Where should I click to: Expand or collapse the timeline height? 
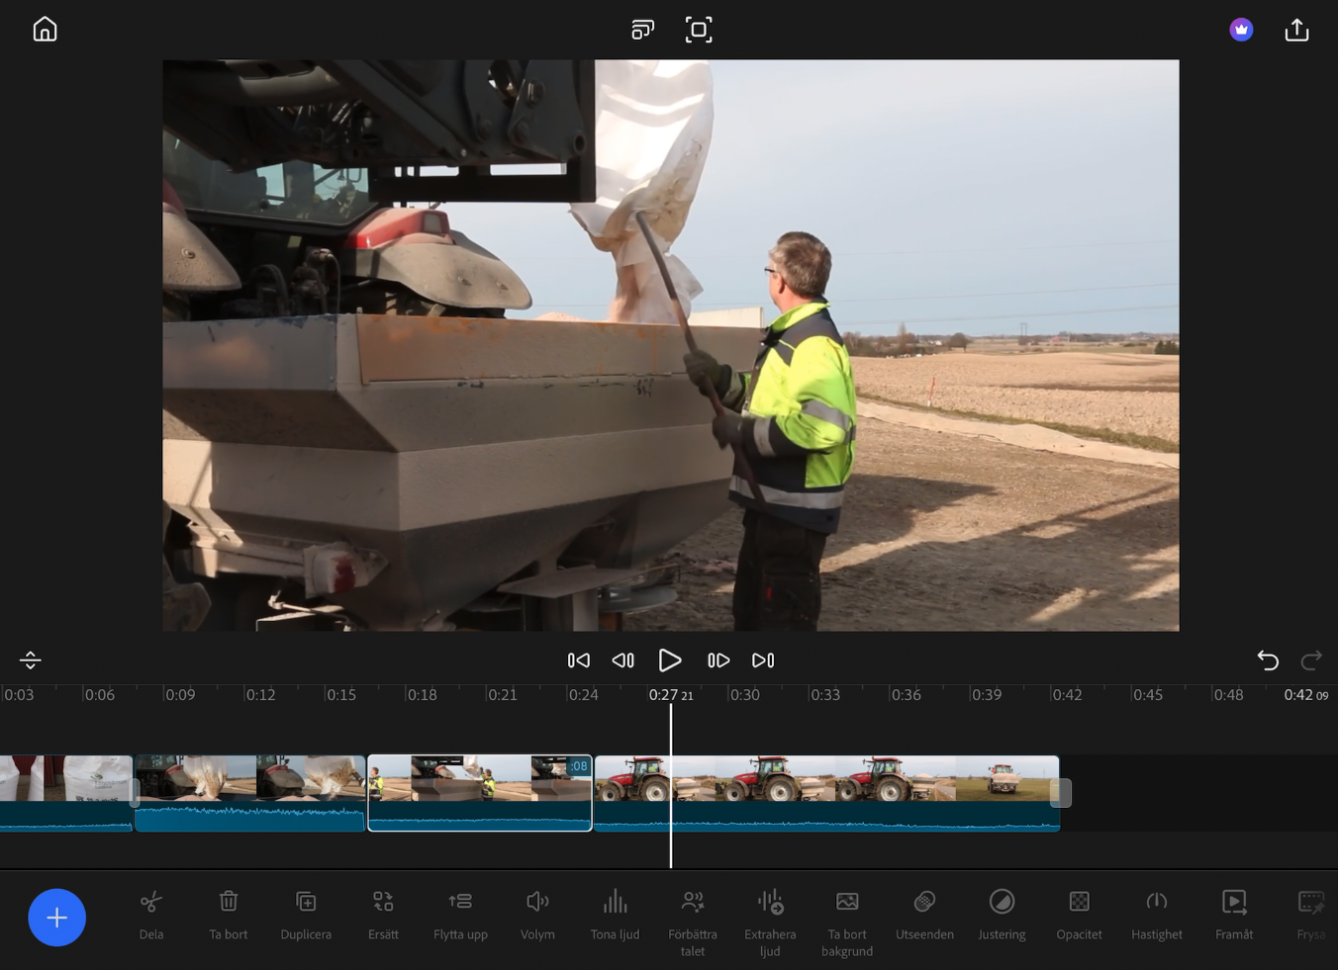click(x=31, y=661)
